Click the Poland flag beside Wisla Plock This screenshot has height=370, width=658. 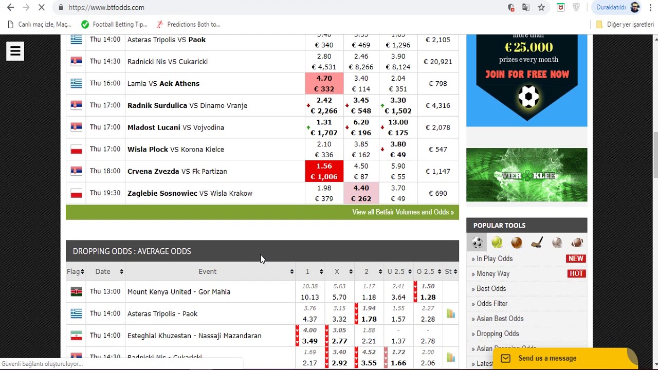point(76,150)
